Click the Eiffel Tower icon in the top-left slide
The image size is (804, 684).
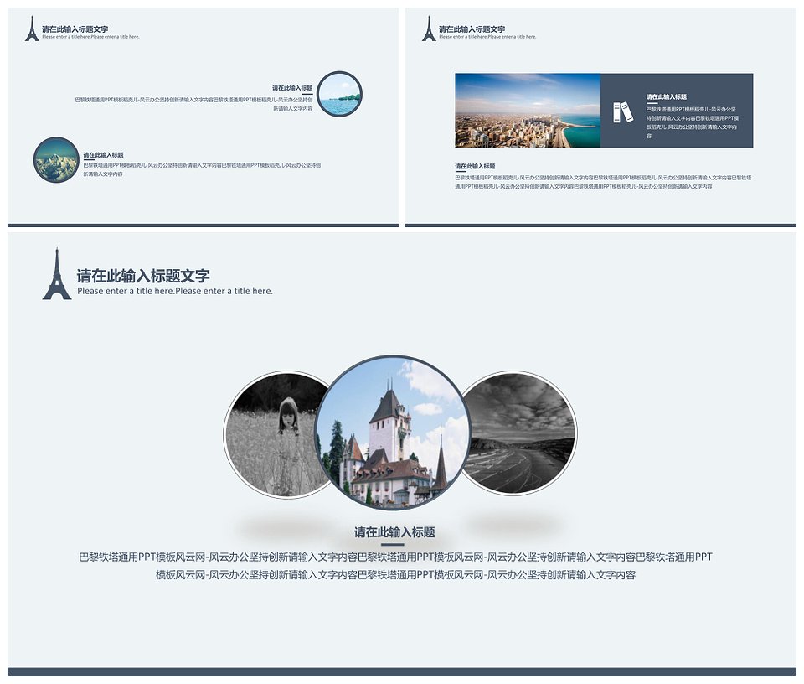pos(33,28)
